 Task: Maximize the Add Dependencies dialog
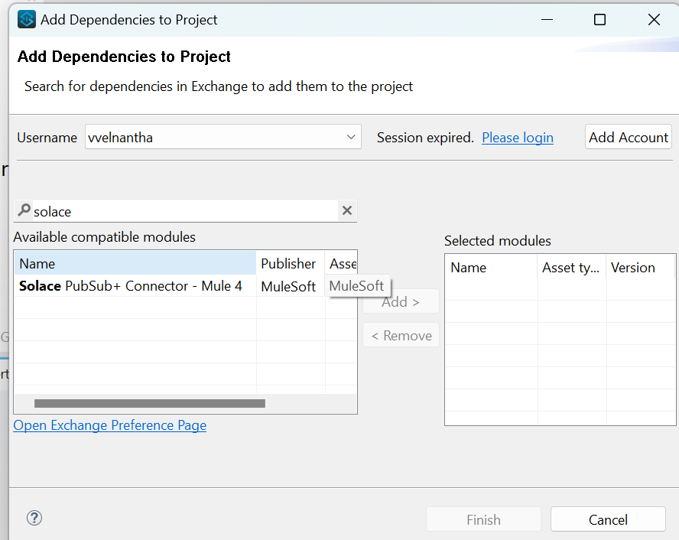point(599,20)
